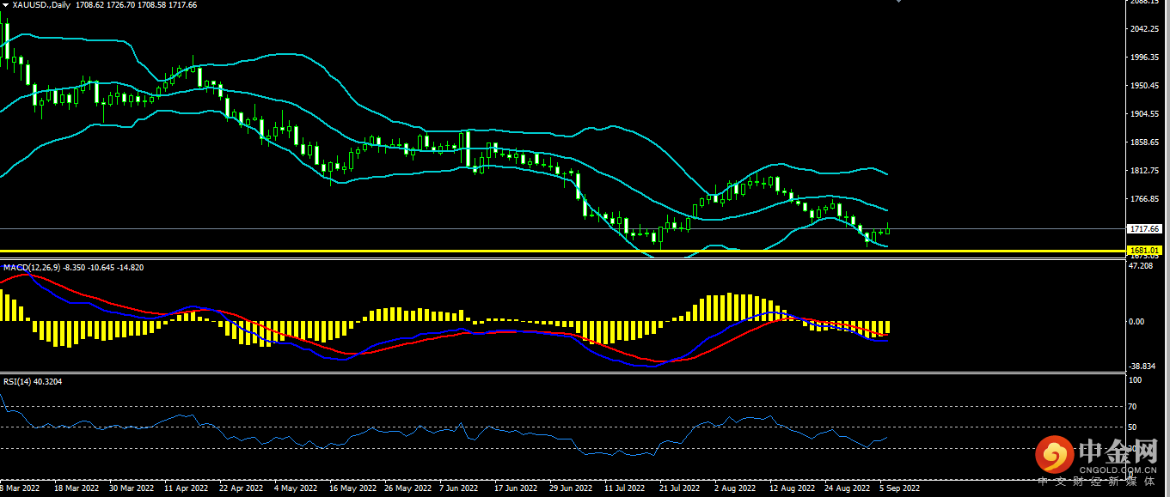Click the white 1717.66 current price label
The image size is (1170, 497).
coord(1144,229)
